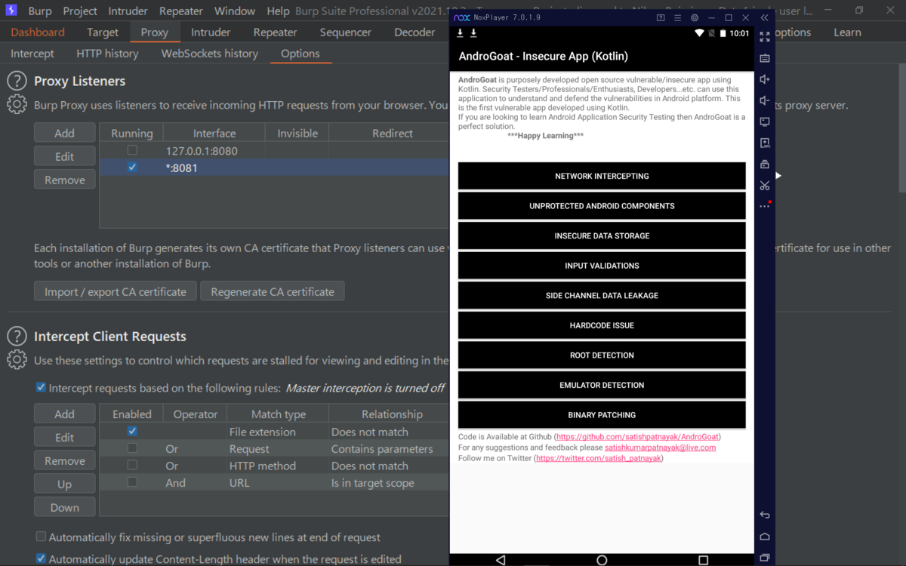Click NoxPlayer scissors screenshot icon
The width and height of the screenshot is (906, 566).
[x=765, y=185]
